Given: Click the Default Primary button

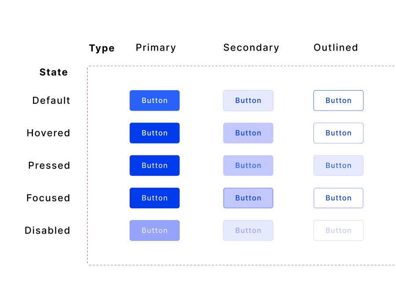Looking at the screenshot, I should click(x=154, y=100).
